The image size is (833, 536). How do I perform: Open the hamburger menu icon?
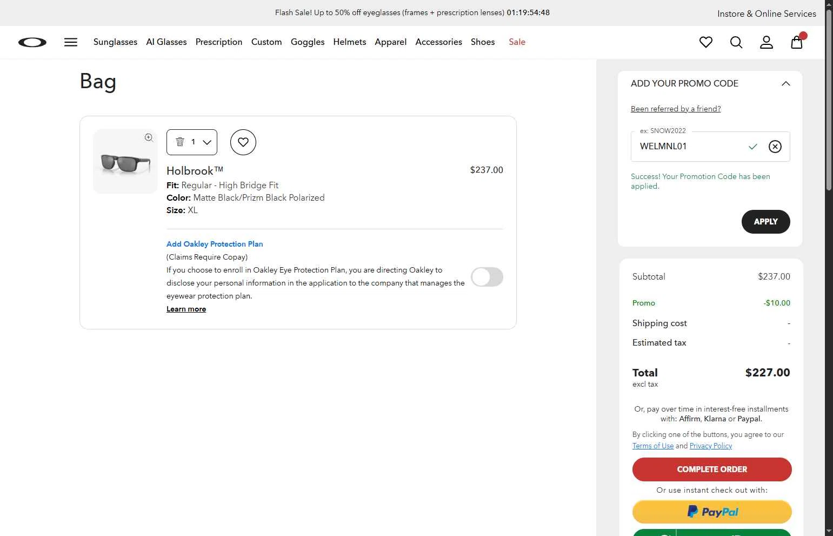click(71, 42)
